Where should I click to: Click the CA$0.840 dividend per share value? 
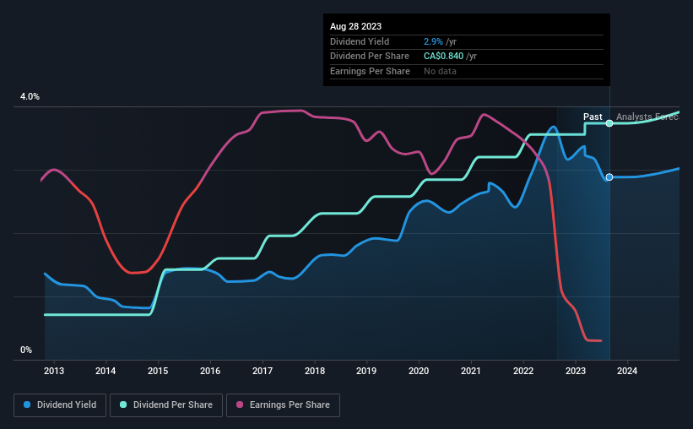(x=444, y=57)
